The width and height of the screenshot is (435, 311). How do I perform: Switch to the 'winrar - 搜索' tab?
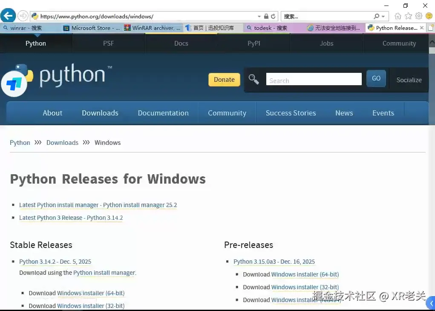click(31, 28)
